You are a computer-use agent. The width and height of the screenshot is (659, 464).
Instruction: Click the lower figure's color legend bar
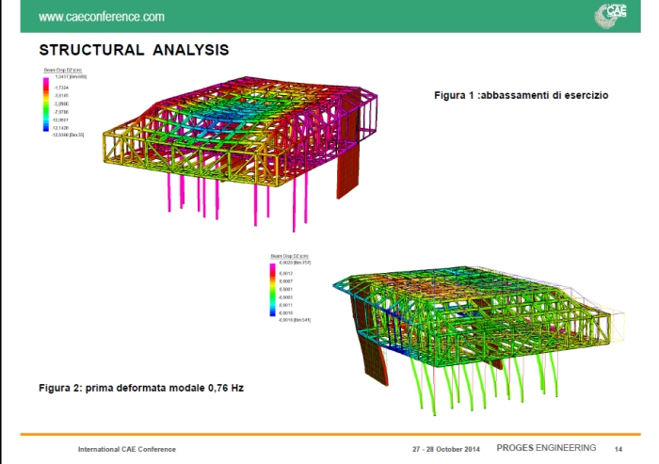tap(274, 291)
